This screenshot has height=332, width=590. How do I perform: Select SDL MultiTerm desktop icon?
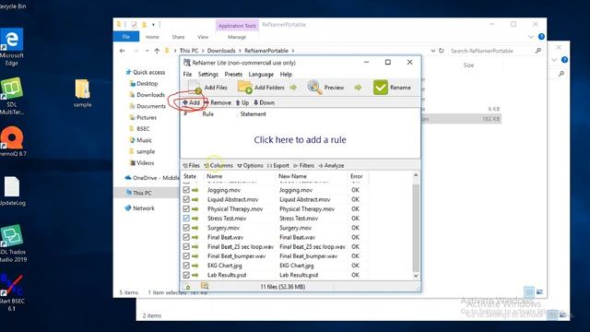click(x=12, y=96)
